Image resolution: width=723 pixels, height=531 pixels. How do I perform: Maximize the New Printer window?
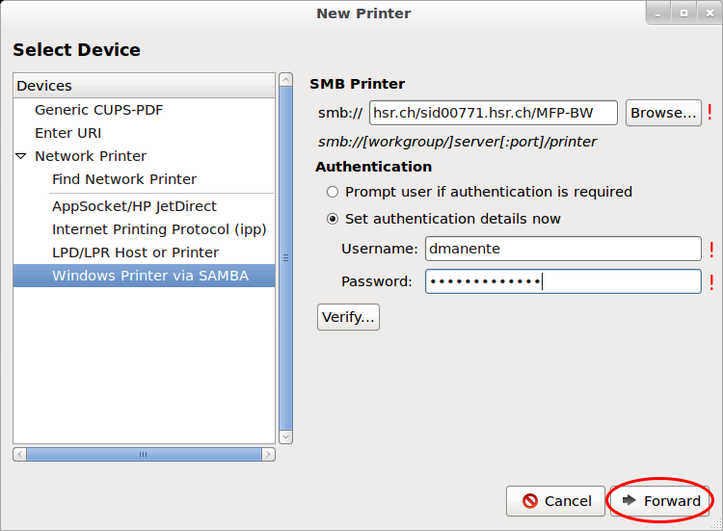click(x=683, y=13)
